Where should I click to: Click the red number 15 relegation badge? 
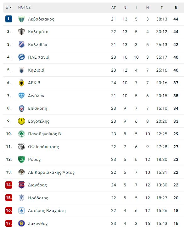(x=9, y=198)
